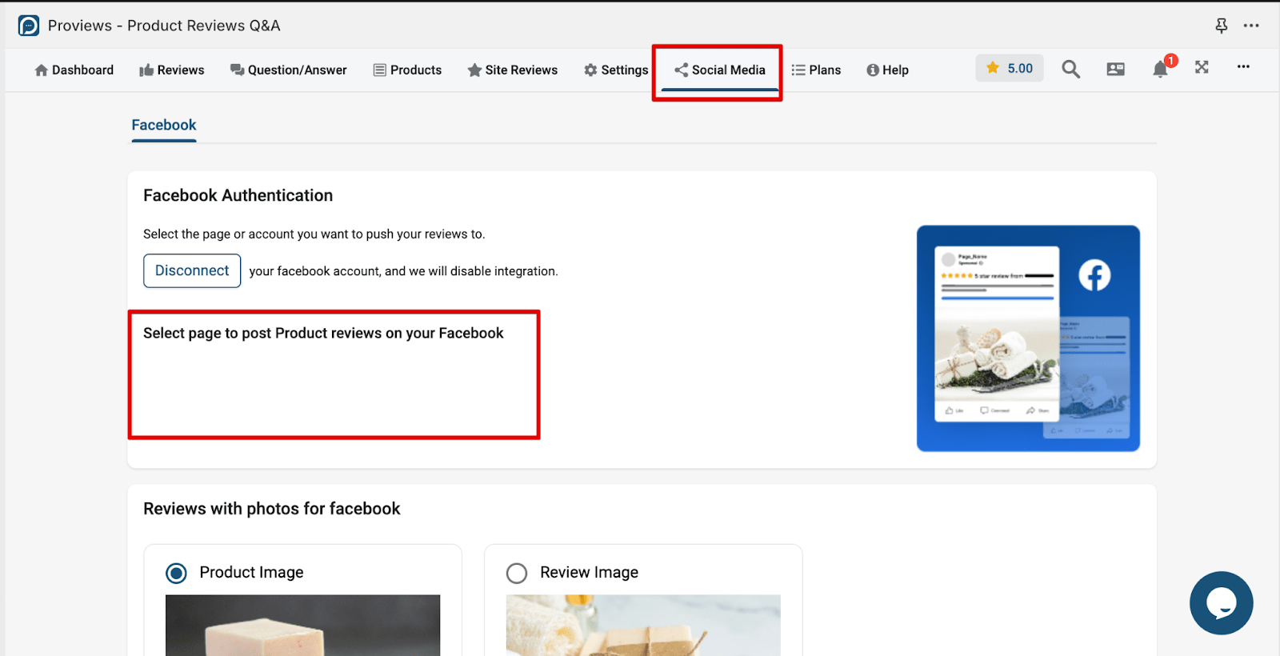Select the Review Image radio button
This screenshot has height=656, width=1280.
pos(517,573)
